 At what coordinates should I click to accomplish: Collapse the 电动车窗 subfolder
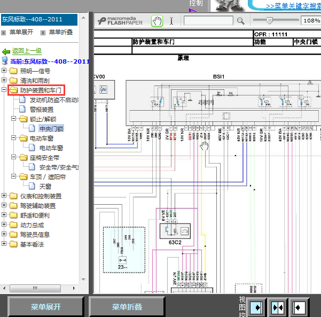click(13, 138)
